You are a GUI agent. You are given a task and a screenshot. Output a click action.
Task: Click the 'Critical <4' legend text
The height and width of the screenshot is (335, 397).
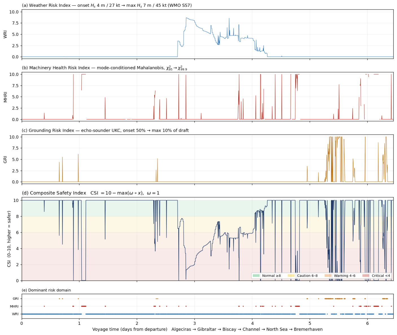coord(381,276)
